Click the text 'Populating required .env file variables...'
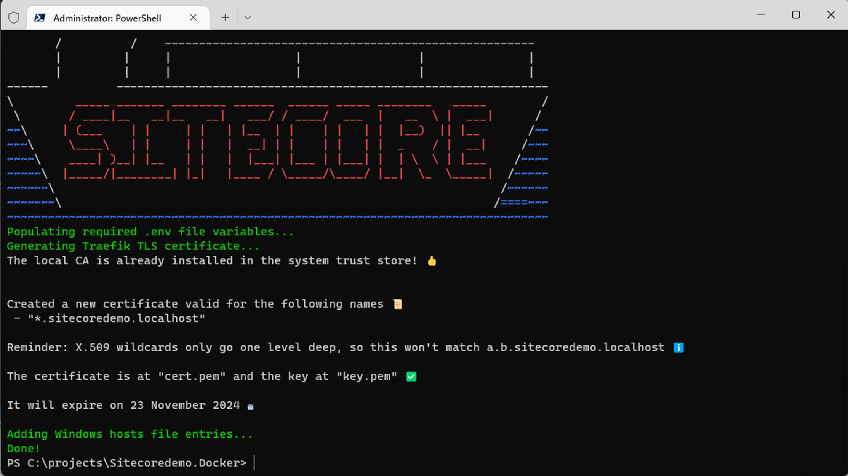Image resolution: width=848 pixels, height=476 pixels. pyautogui.click(x=150, y=232)
